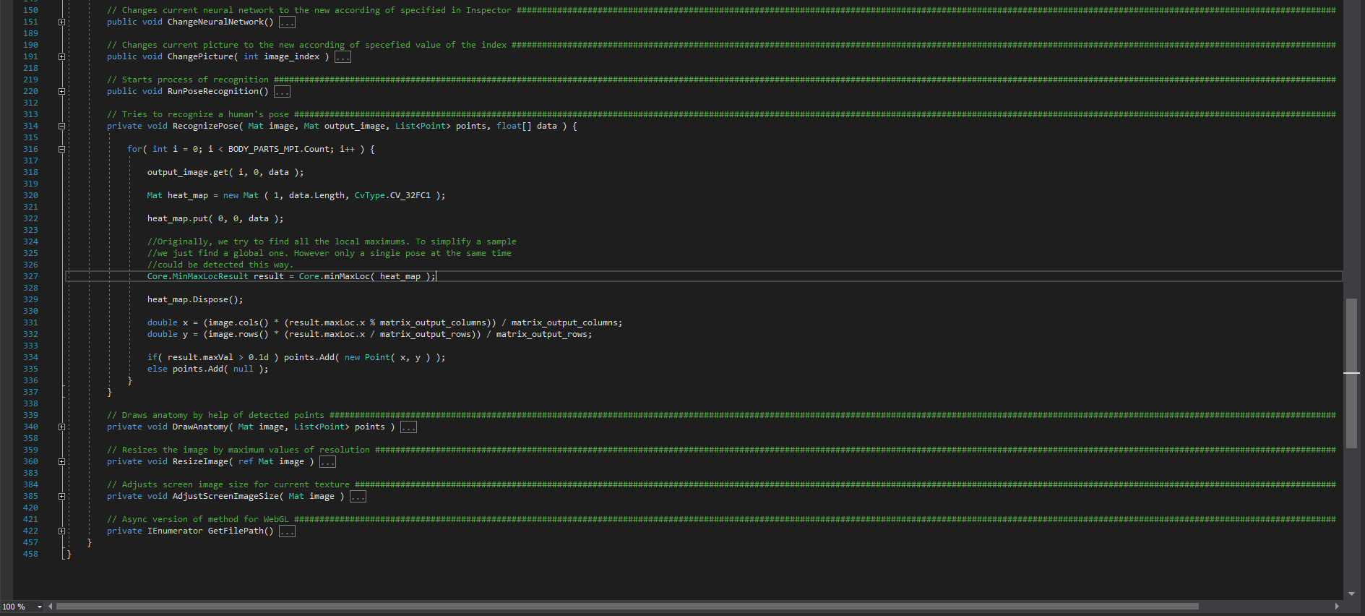Open collapsed code box after DrawAnatomy signature

coord(408,427)
